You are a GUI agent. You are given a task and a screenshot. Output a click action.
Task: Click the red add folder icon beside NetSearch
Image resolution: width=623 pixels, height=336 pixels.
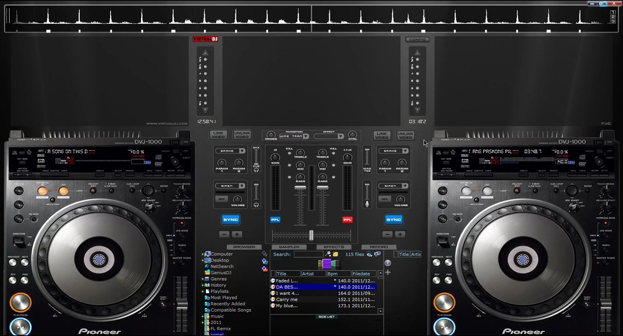264,269
